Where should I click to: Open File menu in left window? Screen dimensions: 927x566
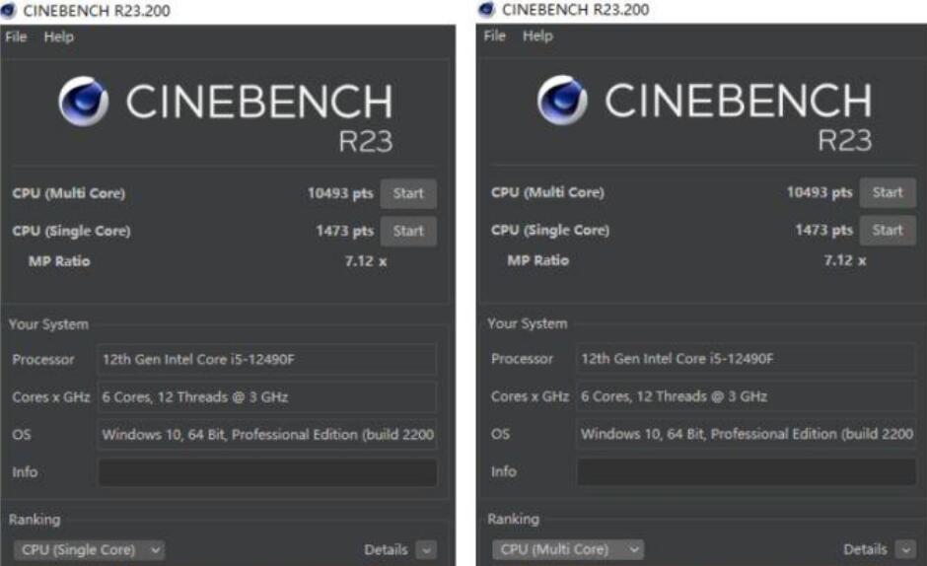click(16, 36)
